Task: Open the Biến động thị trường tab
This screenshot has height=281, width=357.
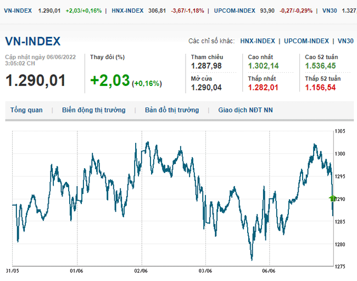Action: tap(94, 110)
